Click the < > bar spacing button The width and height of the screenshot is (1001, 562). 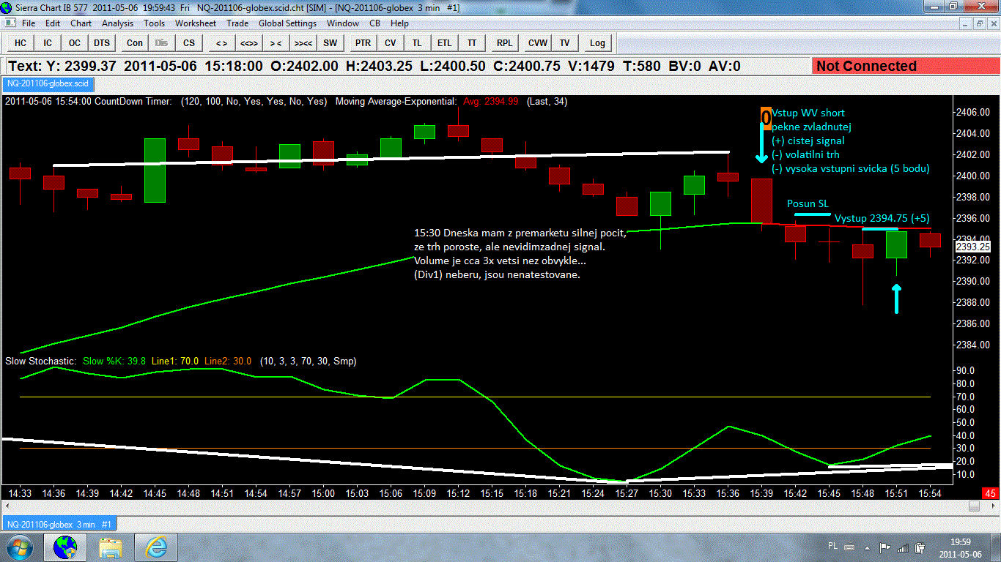222,42
